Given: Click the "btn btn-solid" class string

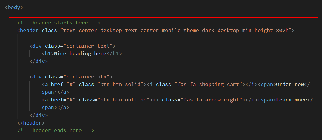Looking at the screenshot, I should 122,84.
